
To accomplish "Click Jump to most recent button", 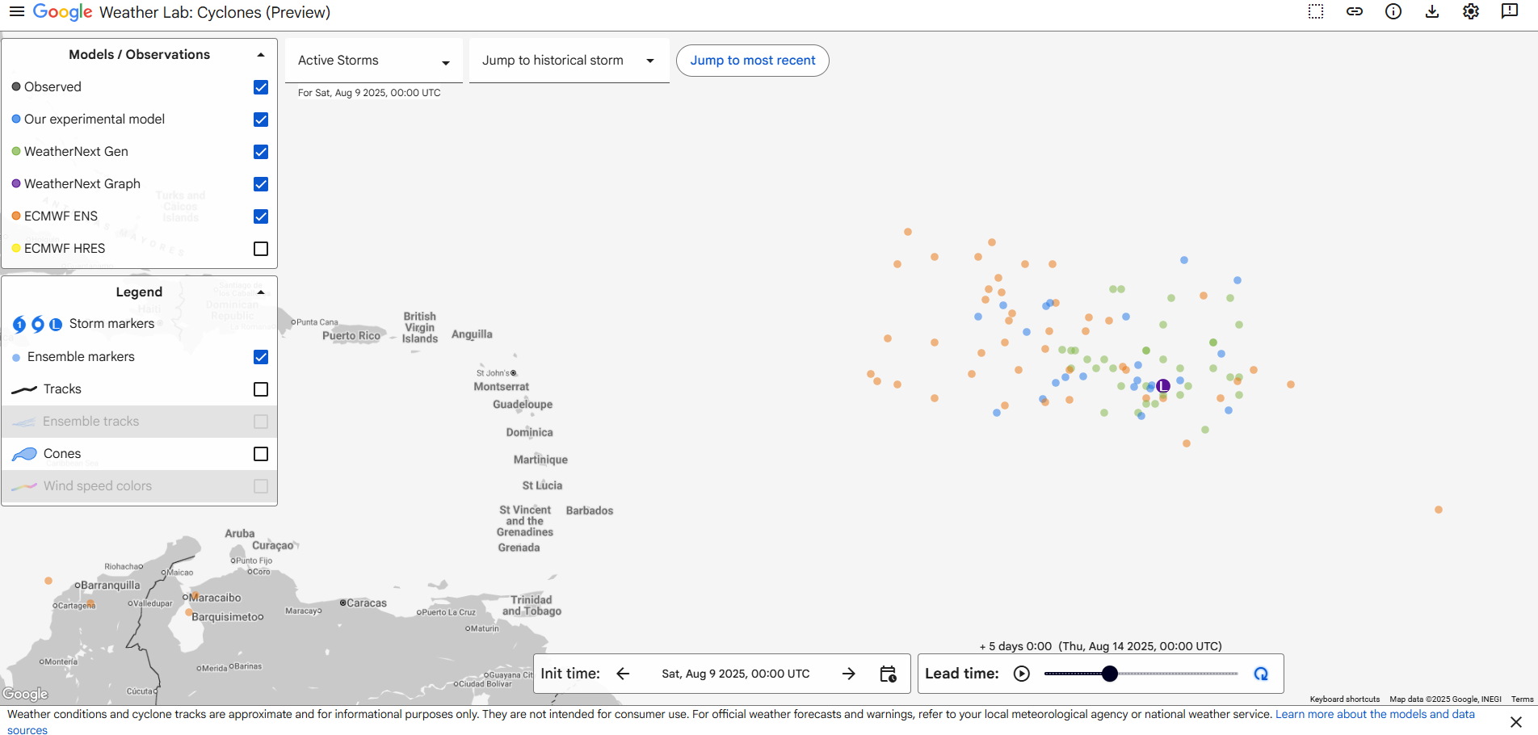I will [752, 61].
